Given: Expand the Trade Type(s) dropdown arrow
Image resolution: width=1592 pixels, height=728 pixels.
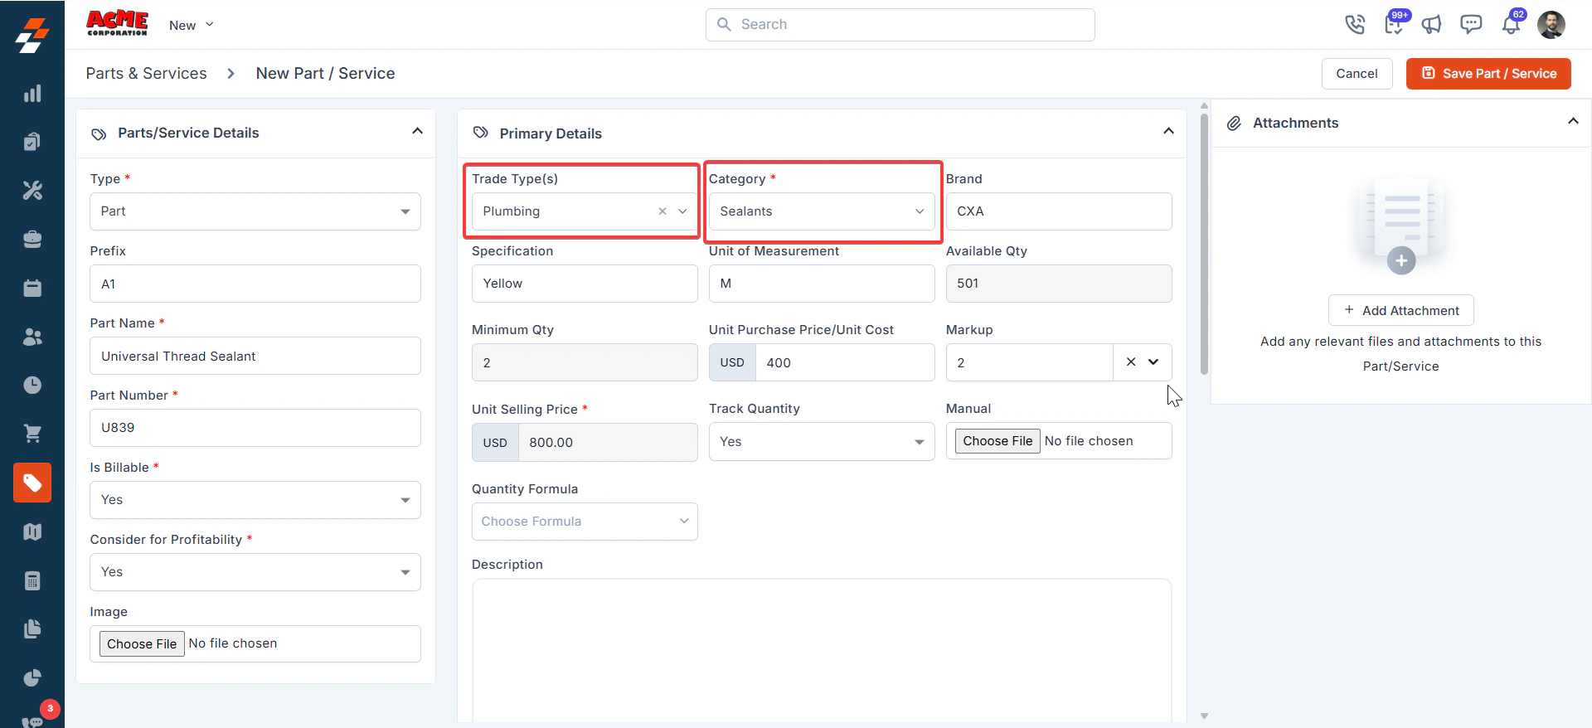Looking at the screenshot, I should tap(682, 211).
